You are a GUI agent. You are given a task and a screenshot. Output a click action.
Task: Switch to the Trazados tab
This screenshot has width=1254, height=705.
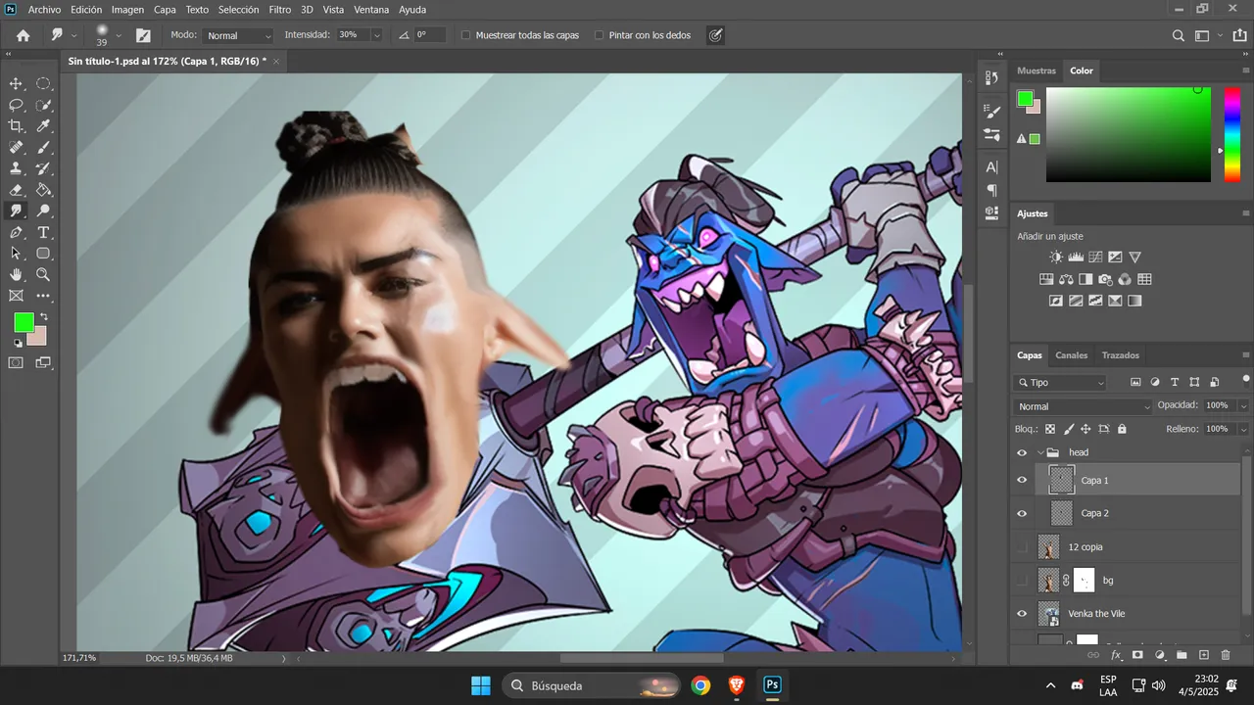coord(1121,355)
